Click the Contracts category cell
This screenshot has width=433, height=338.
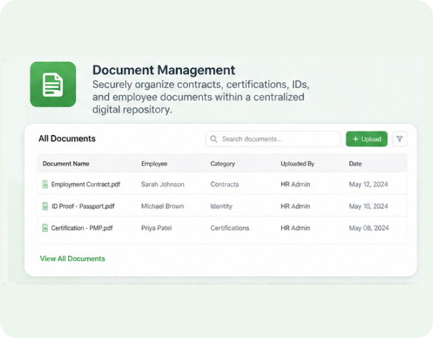pyautogui.click(x=225, y=184)
